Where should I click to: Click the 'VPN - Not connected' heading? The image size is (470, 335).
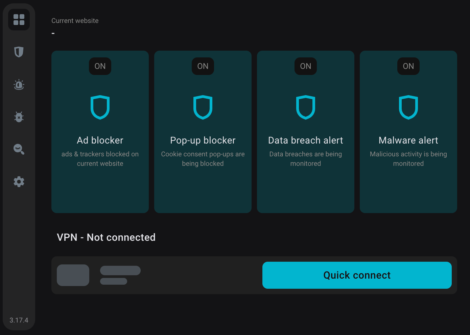click(x=106, y=237)
